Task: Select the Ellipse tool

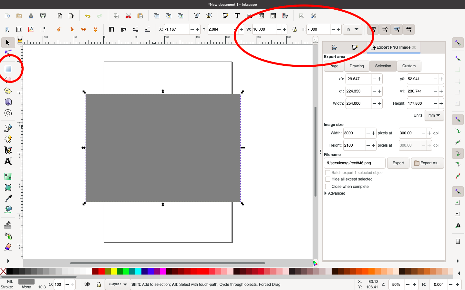Action: tap(8, 80)
